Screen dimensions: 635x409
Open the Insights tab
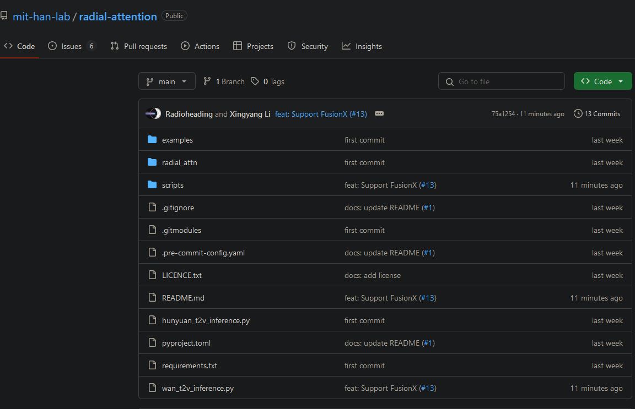click(362, 46)
